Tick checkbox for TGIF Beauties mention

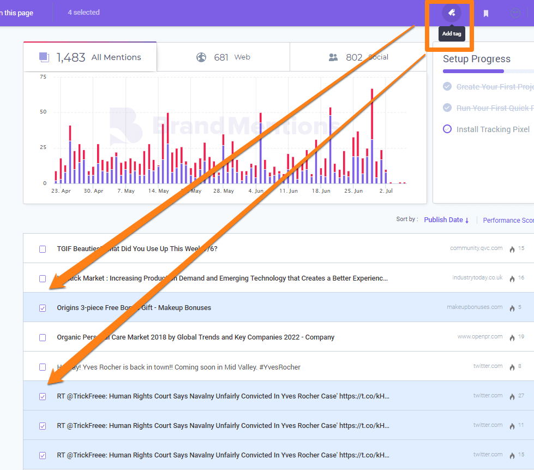point(43,249)
